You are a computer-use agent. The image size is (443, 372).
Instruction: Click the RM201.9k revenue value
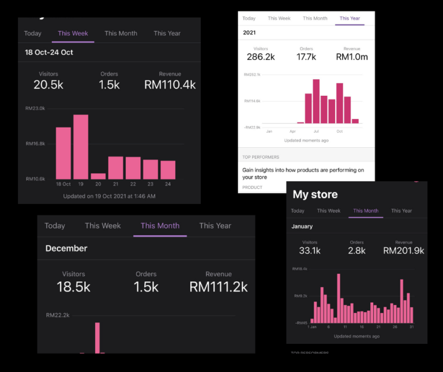point(403,251)
